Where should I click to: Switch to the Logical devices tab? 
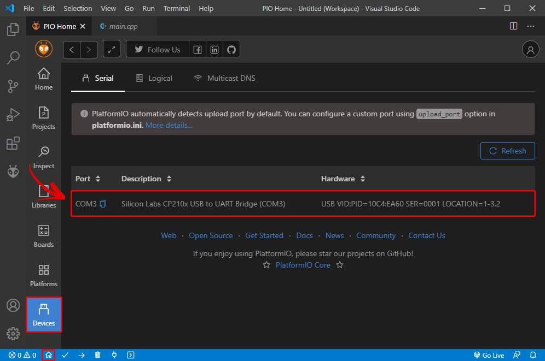[154, 78]
